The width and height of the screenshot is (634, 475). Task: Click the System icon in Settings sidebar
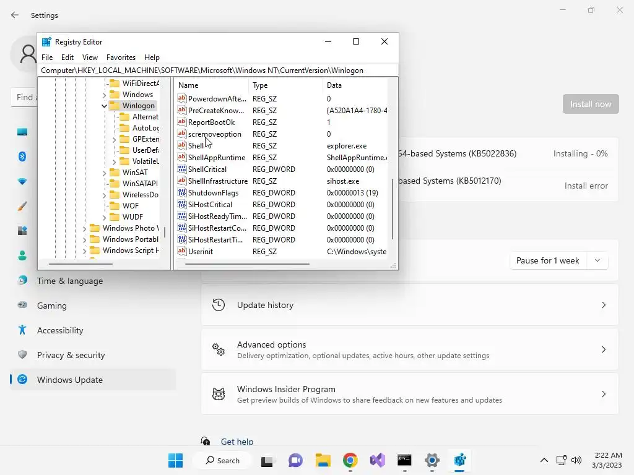point(22,132)
